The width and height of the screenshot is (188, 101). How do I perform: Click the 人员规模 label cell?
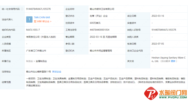pos(12,44)
